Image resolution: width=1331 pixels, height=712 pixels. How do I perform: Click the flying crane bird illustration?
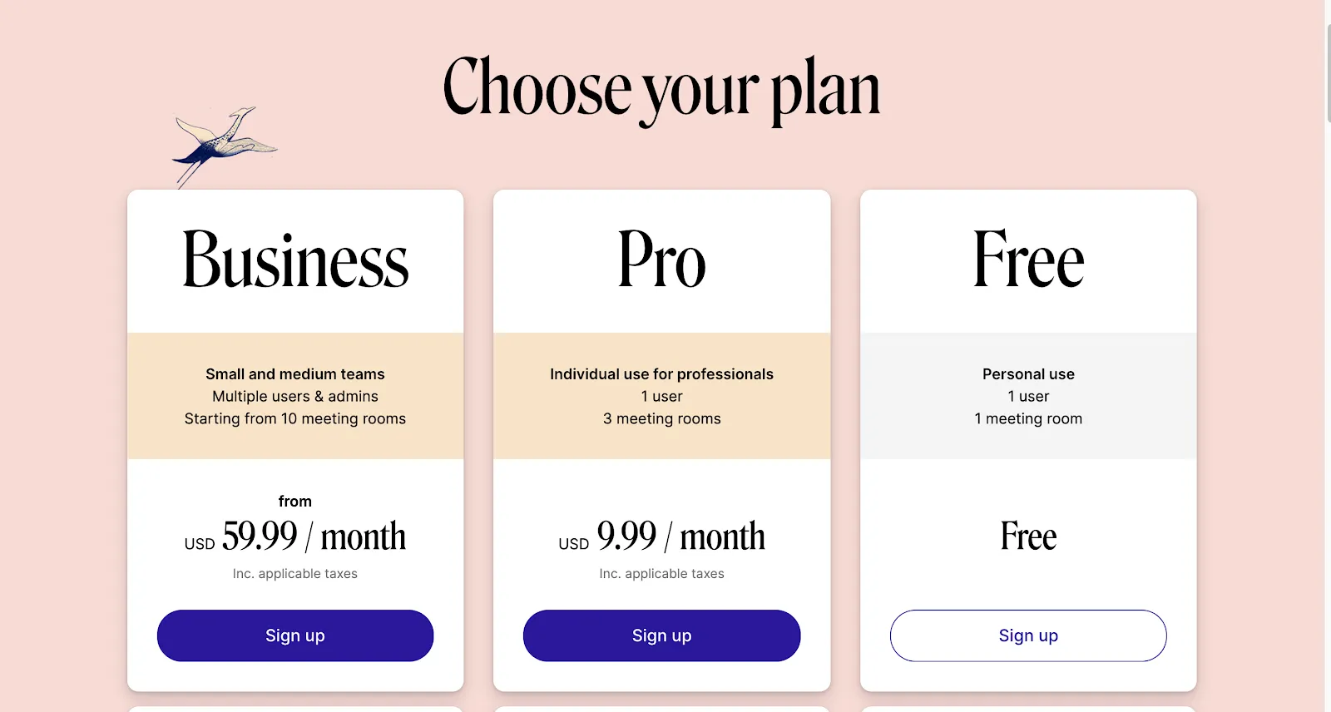pyautogui.click(x=225, y=146)
